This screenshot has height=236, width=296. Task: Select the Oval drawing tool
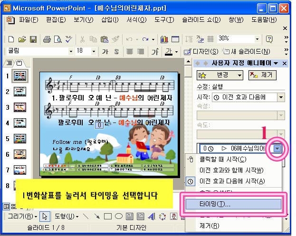pos(119,216)
